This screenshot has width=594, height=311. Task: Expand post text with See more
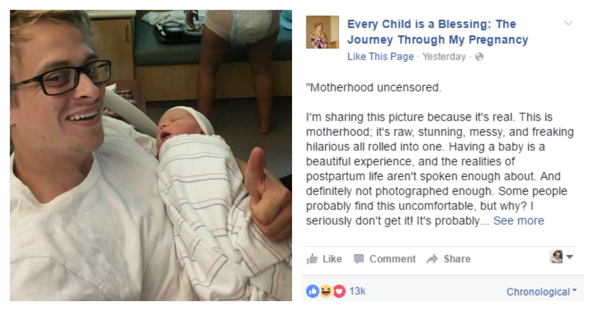[518, 221]
